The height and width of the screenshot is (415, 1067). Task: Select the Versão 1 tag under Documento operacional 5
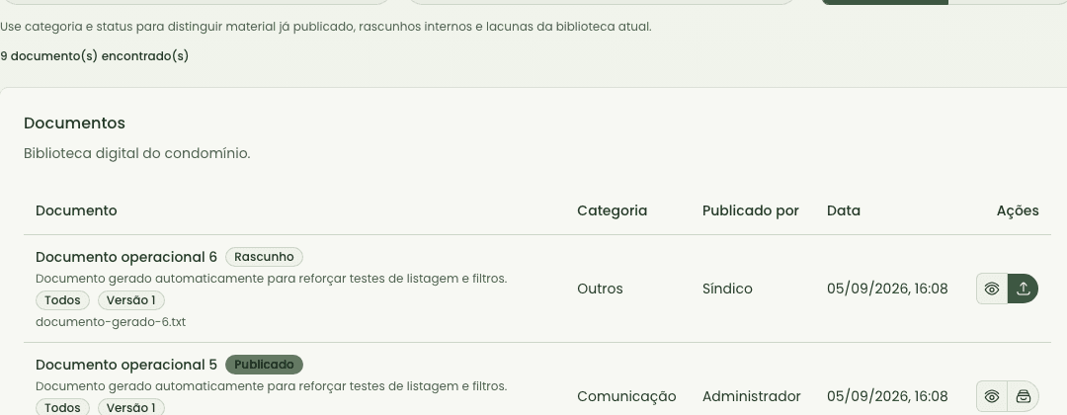(131, 407)
